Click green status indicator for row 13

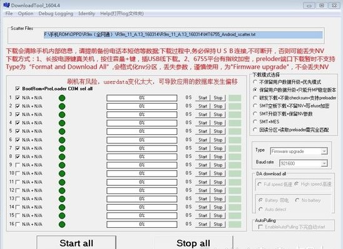pyautogui.click(x=62, y=199)
